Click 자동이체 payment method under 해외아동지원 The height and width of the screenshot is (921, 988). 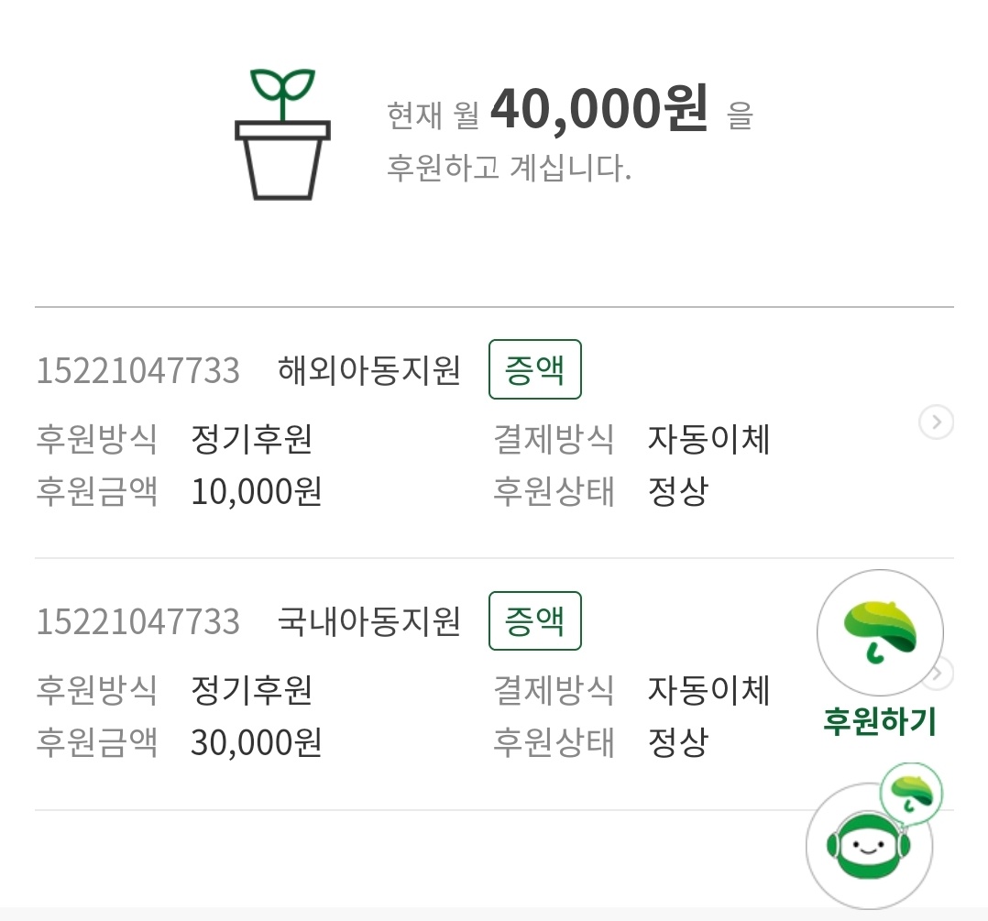click(x=708, y=440)
